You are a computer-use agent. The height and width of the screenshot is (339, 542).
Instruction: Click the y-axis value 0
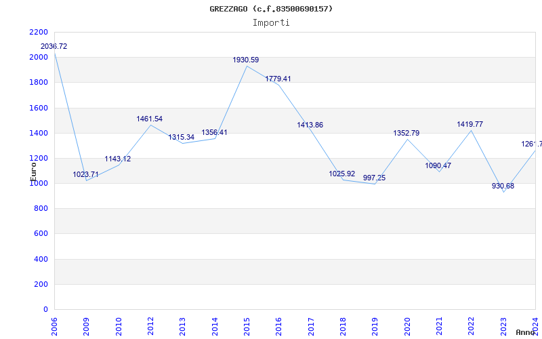[46, 310]
